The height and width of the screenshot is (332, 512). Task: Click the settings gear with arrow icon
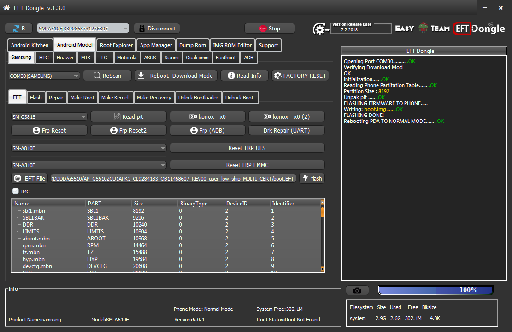(321, 29)
